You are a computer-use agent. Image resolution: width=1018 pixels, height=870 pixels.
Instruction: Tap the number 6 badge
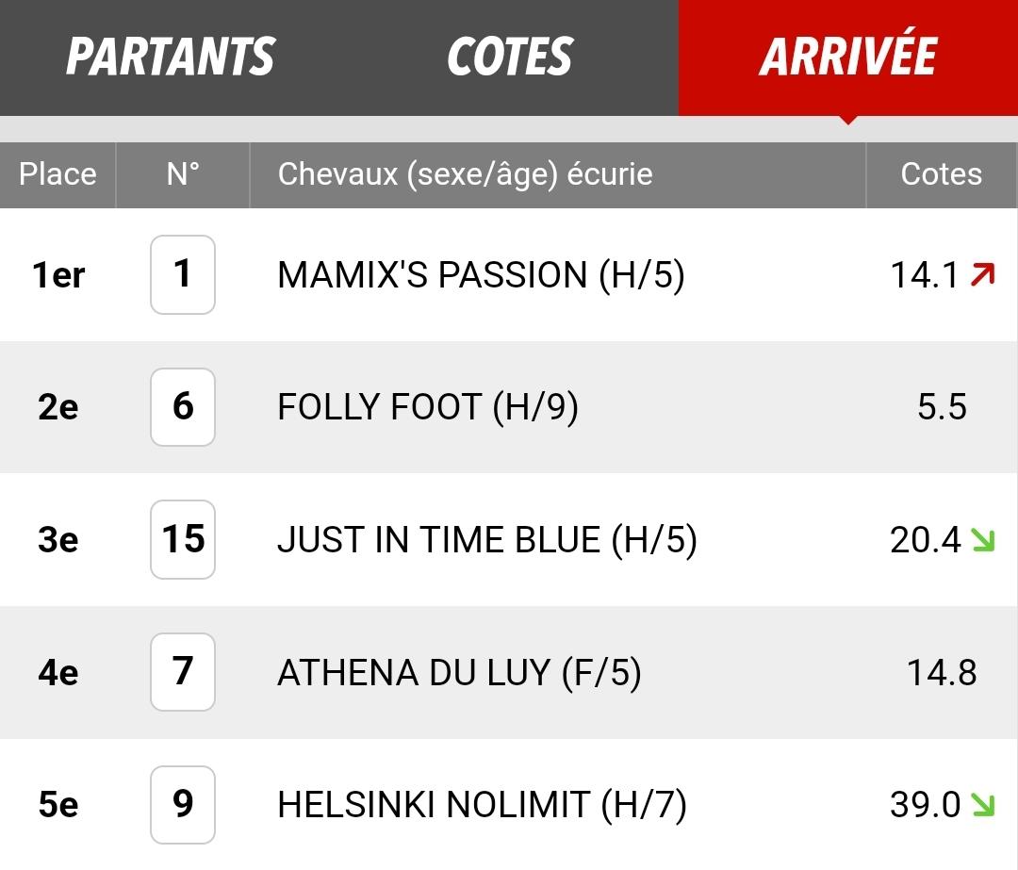(183, 407)
